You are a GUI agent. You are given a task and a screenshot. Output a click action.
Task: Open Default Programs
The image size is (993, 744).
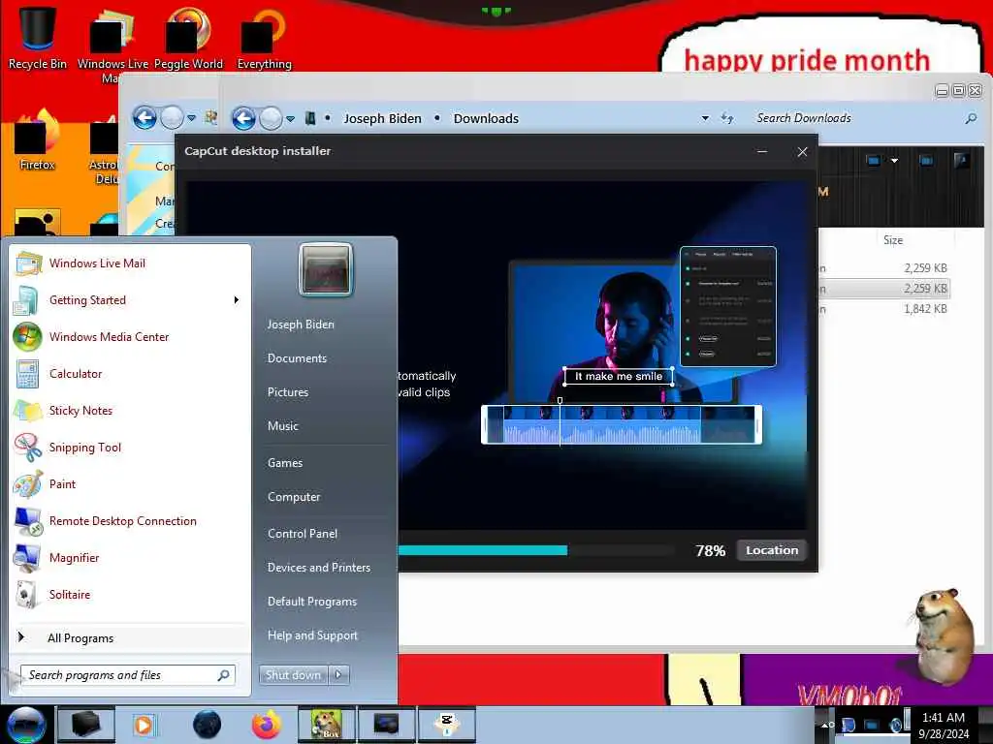[x=312, y=602]
